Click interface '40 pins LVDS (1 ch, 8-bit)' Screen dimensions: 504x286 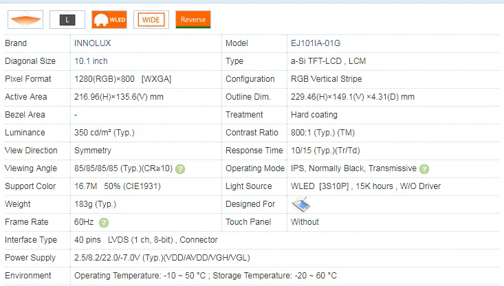pos(124,240)
